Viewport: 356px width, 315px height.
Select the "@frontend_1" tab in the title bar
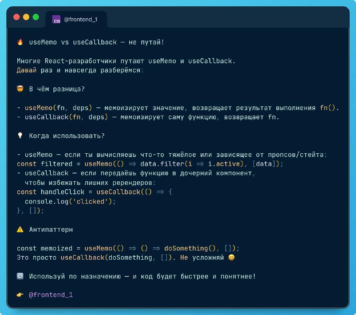[x=76, y=20]
